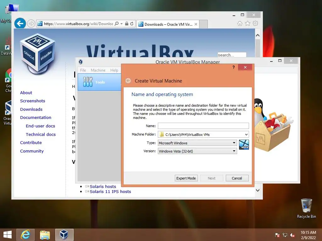This screenshot has width=322, height=241.
Task: Click the Cancel button
Action: [237, 178]
